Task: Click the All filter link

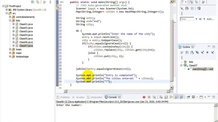Action: pyautogui.click(x=200, y=19)
